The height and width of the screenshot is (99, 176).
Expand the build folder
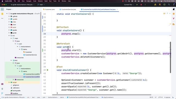click(9, 28)
